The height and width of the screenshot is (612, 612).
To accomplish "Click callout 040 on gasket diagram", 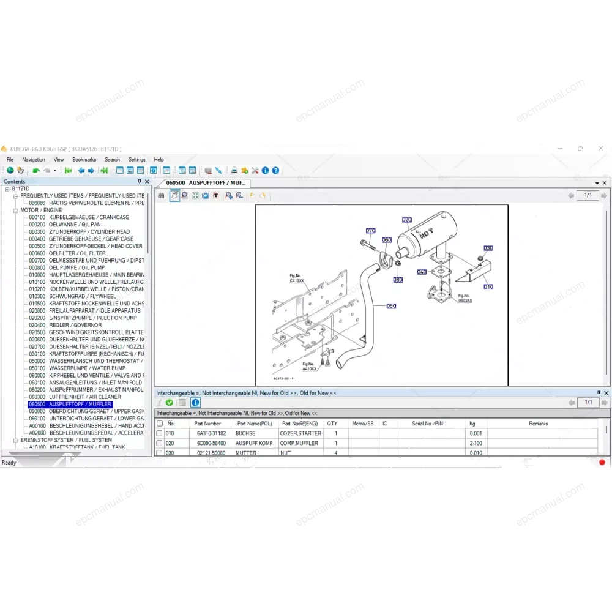I will pyautogui.click(x=422, y=272).
